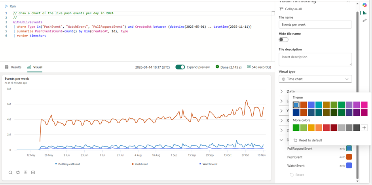372x185 pixels.
Task: Turn off the Expand preview toggle
Action: click(x=180, y=67)
